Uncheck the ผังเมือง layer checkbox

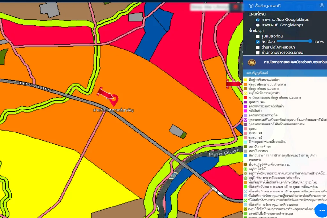[x=258, y=42]
